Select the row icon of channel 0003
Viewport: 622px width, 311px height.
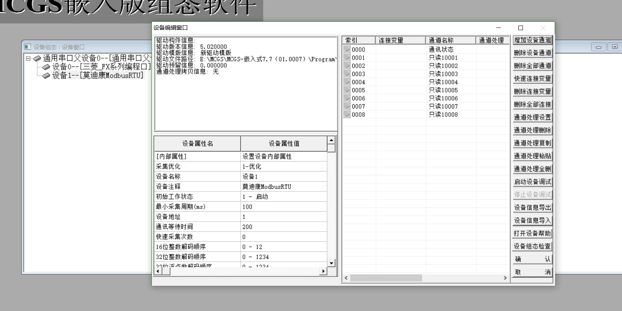pos(347,74)
